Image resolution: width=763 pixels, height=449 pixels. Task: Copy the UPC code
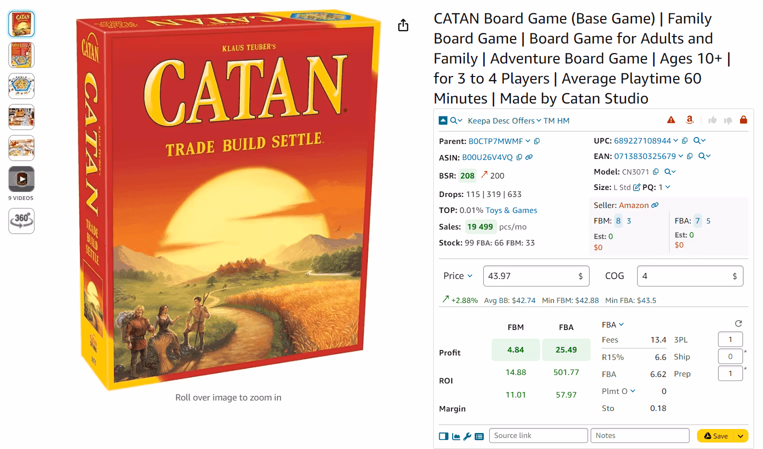685,141
